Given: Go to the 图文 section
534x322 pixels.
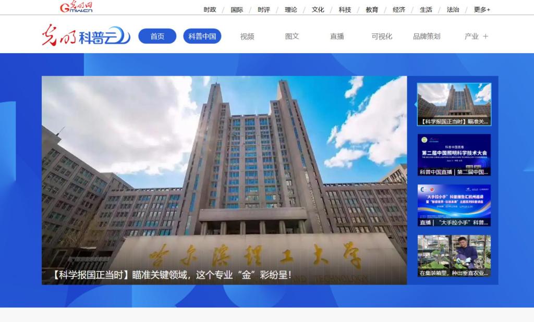Looking at the screenshot, I should tap(292, 36).
